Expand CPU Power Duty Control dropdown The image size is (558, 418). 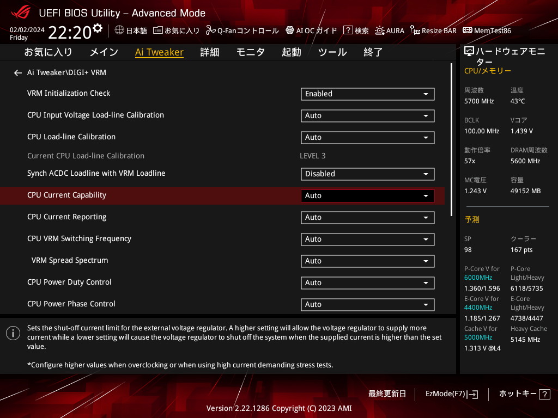[x=368, y=283]
